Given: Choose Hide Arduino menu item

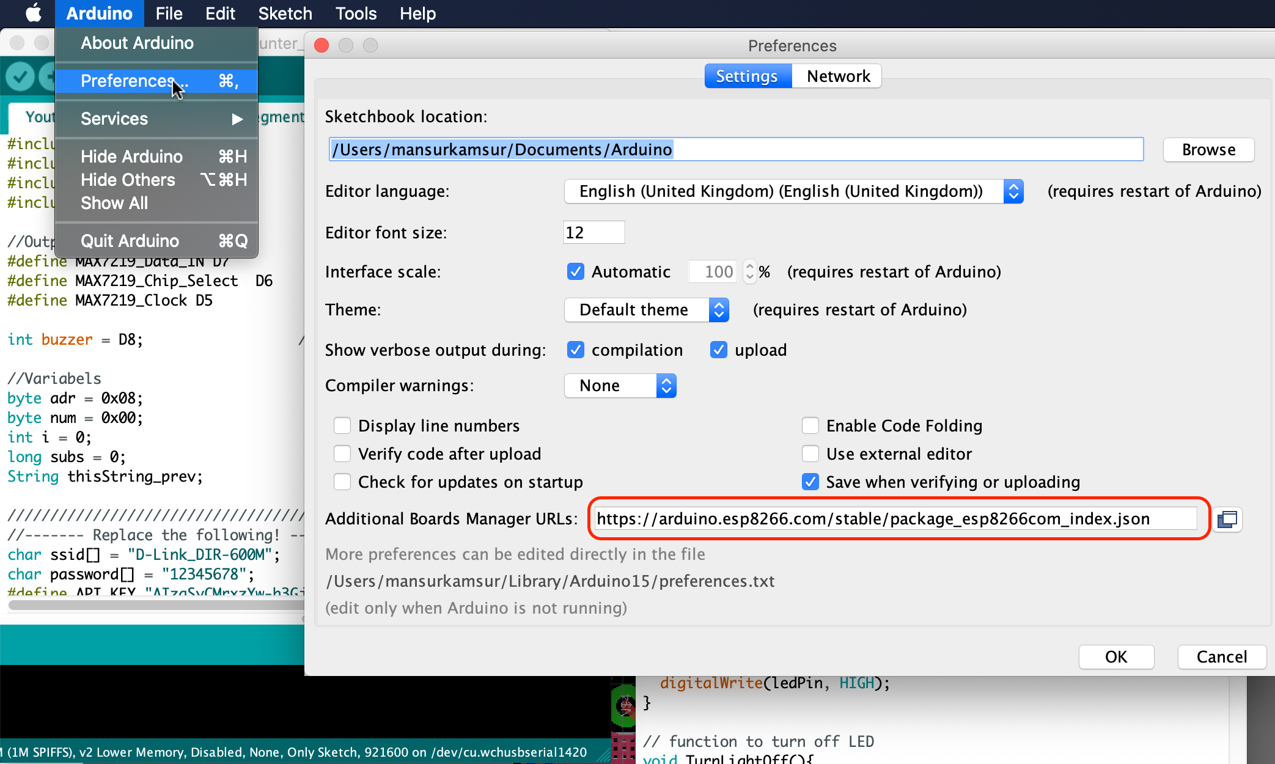Looking at the screenshot, I should [156, 156].
